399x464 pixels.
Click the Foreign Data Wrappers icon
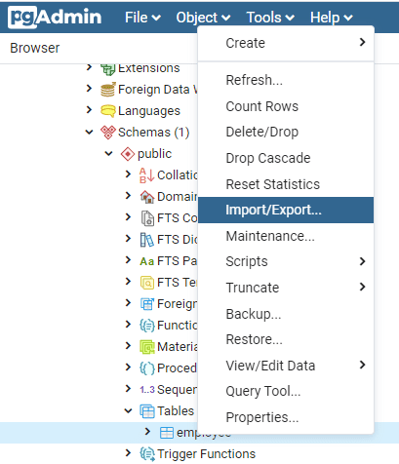coord(108,90)
